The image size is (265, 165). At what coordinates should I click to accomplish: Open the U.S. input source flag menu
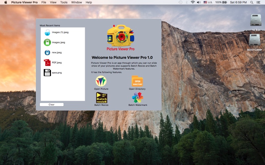[208, 2]
